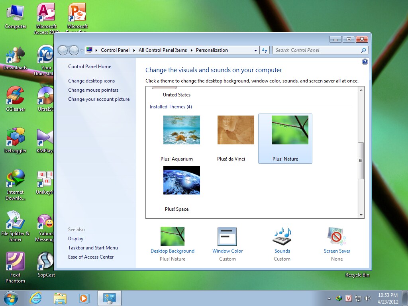408x306 pixels.
Task: Click in the Search Control Panel field
Action: coord(317,50)
